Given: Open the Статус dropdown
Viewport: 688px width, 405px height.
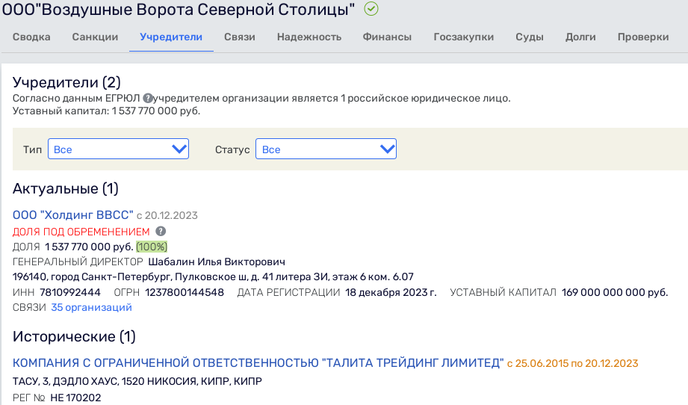Looking at the screenshot, I should pyautogui.click(x=326, y=149).
